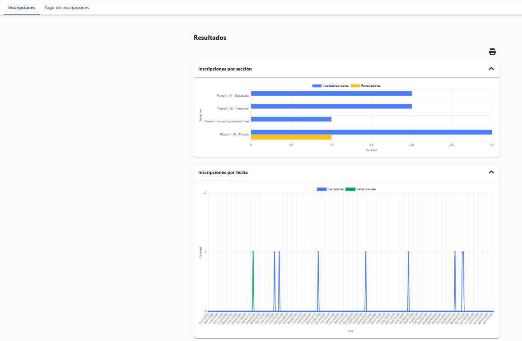The image size is (522, 341).
Task: Select the Kinder Capacitación Final bar
Action: coord(291,119)
